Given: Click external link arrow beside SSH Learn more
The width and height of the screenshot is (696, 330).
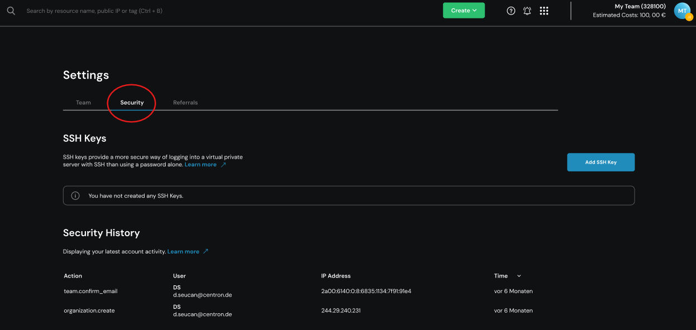Looking at the screenshot, I should point(224,165).
